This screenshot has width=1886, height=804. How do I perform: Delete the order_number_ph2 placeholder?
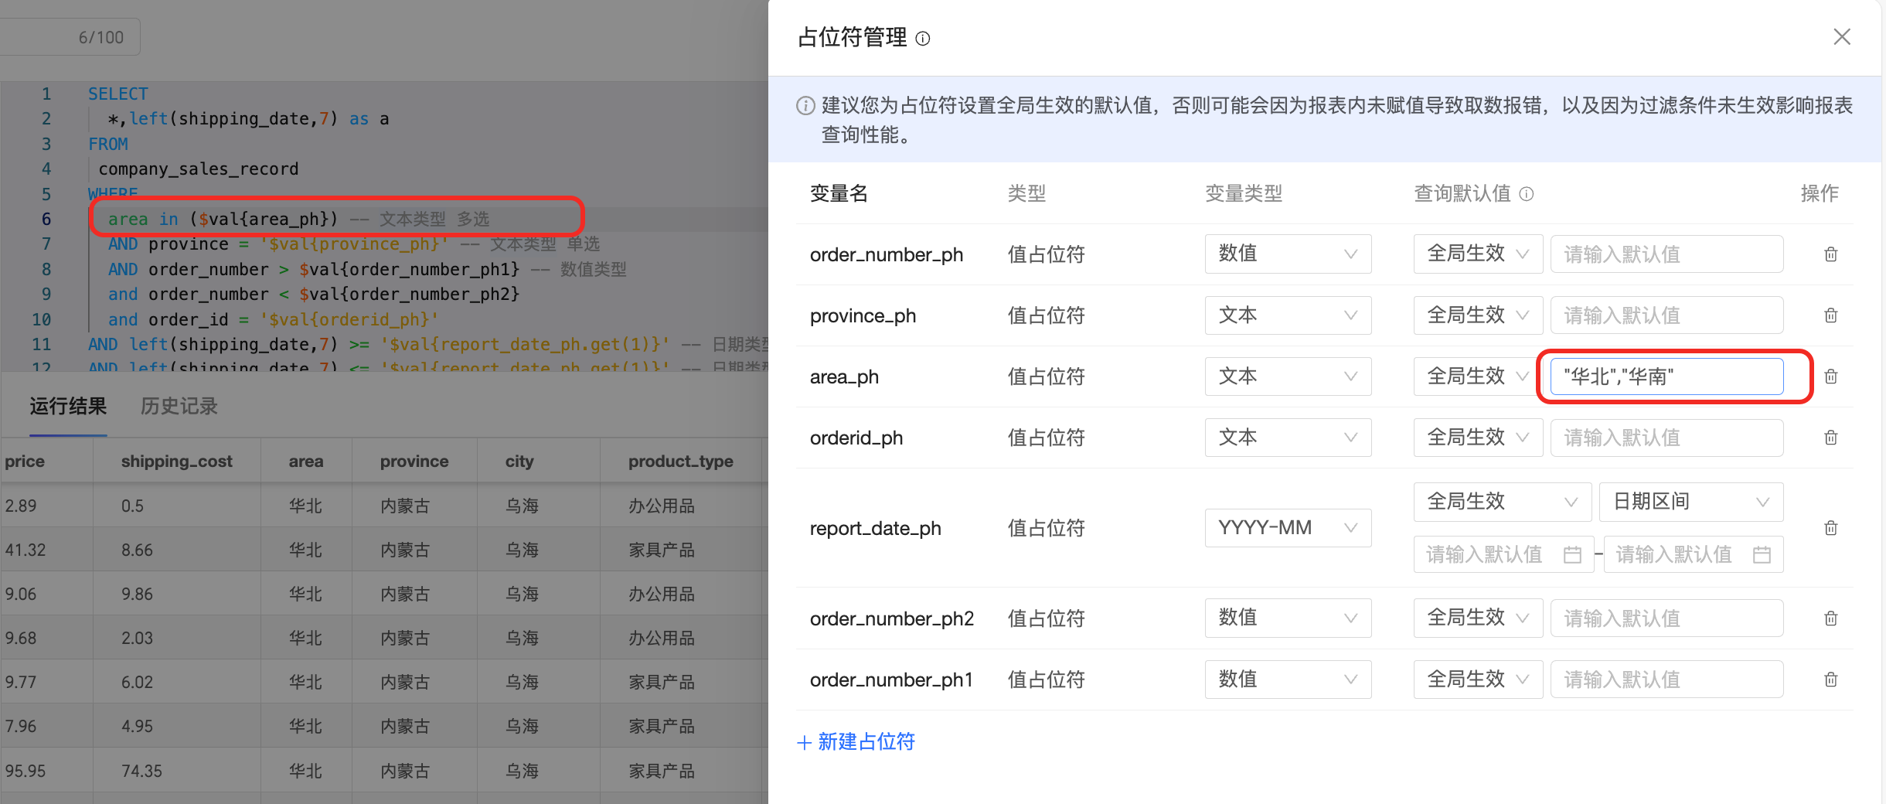point(1830,618)
